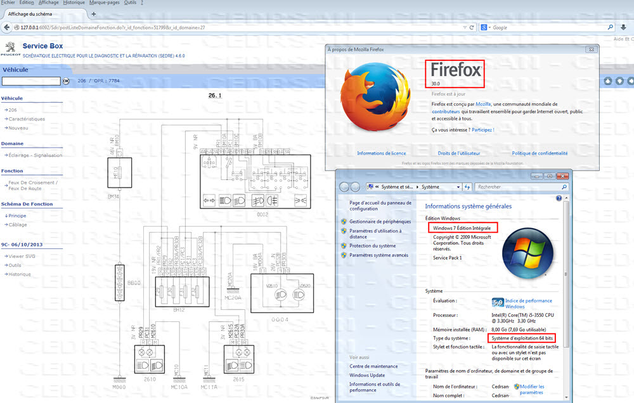Open the Caractéristiques link

pos(27,119)
